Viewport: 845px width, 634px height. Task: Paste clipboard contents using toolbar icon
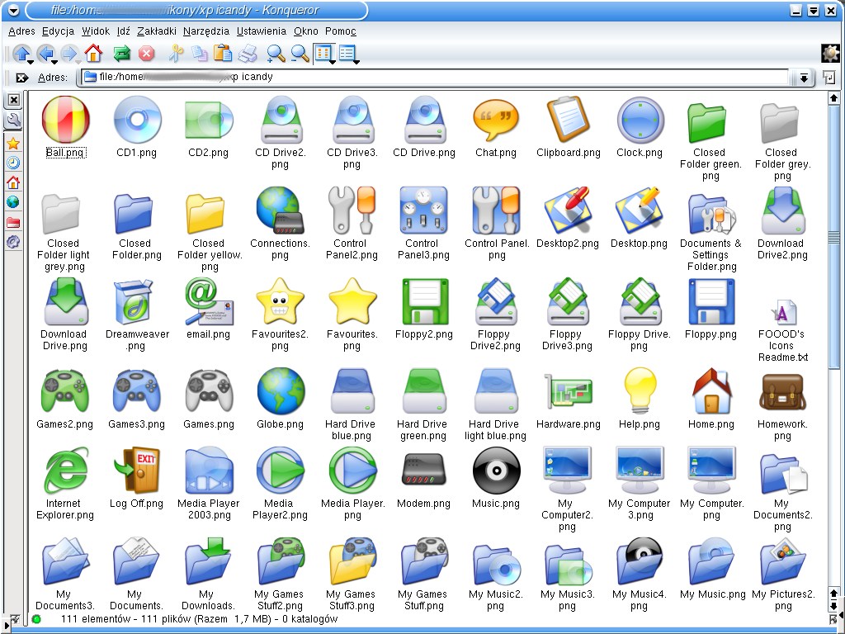pos(223,53)
